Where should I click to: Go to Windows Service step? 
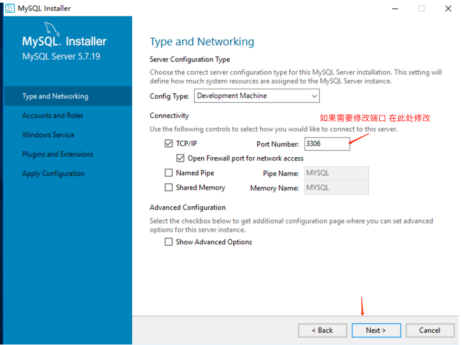click(48, 135)
